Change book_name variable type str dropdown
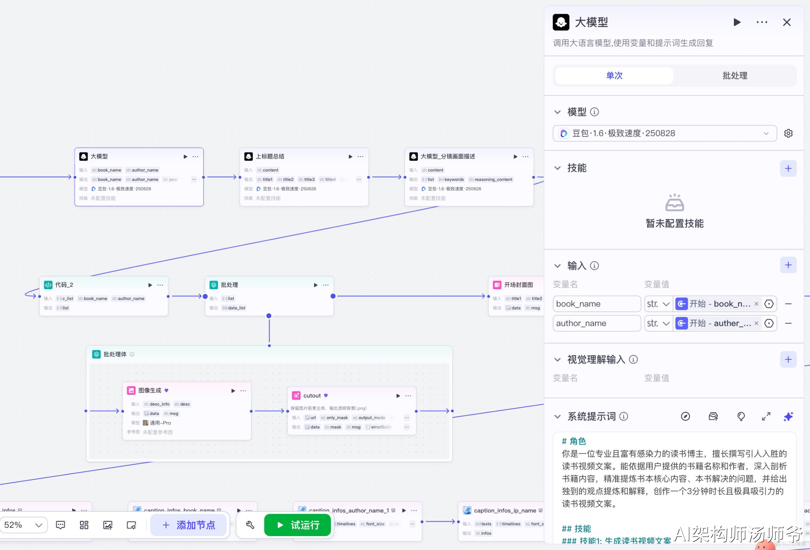 click(658, 304)
